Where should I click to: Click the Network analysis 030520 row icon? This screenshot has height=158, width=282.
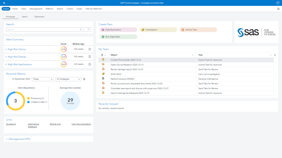[103, 78]
